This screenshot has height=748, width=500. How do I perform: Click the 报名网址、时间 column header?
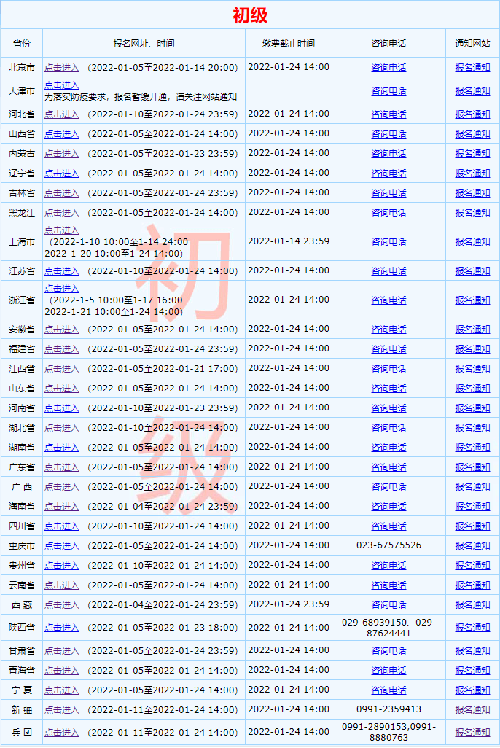click(144, 44)
